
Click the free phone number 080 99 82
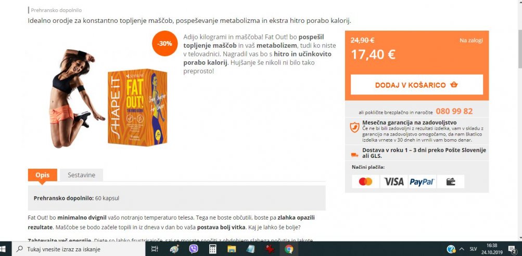454,112
